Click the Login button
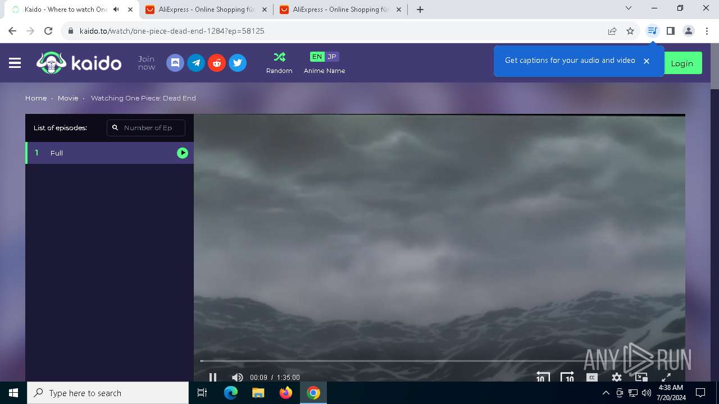The image size is (719, 404). click(682, 63)
